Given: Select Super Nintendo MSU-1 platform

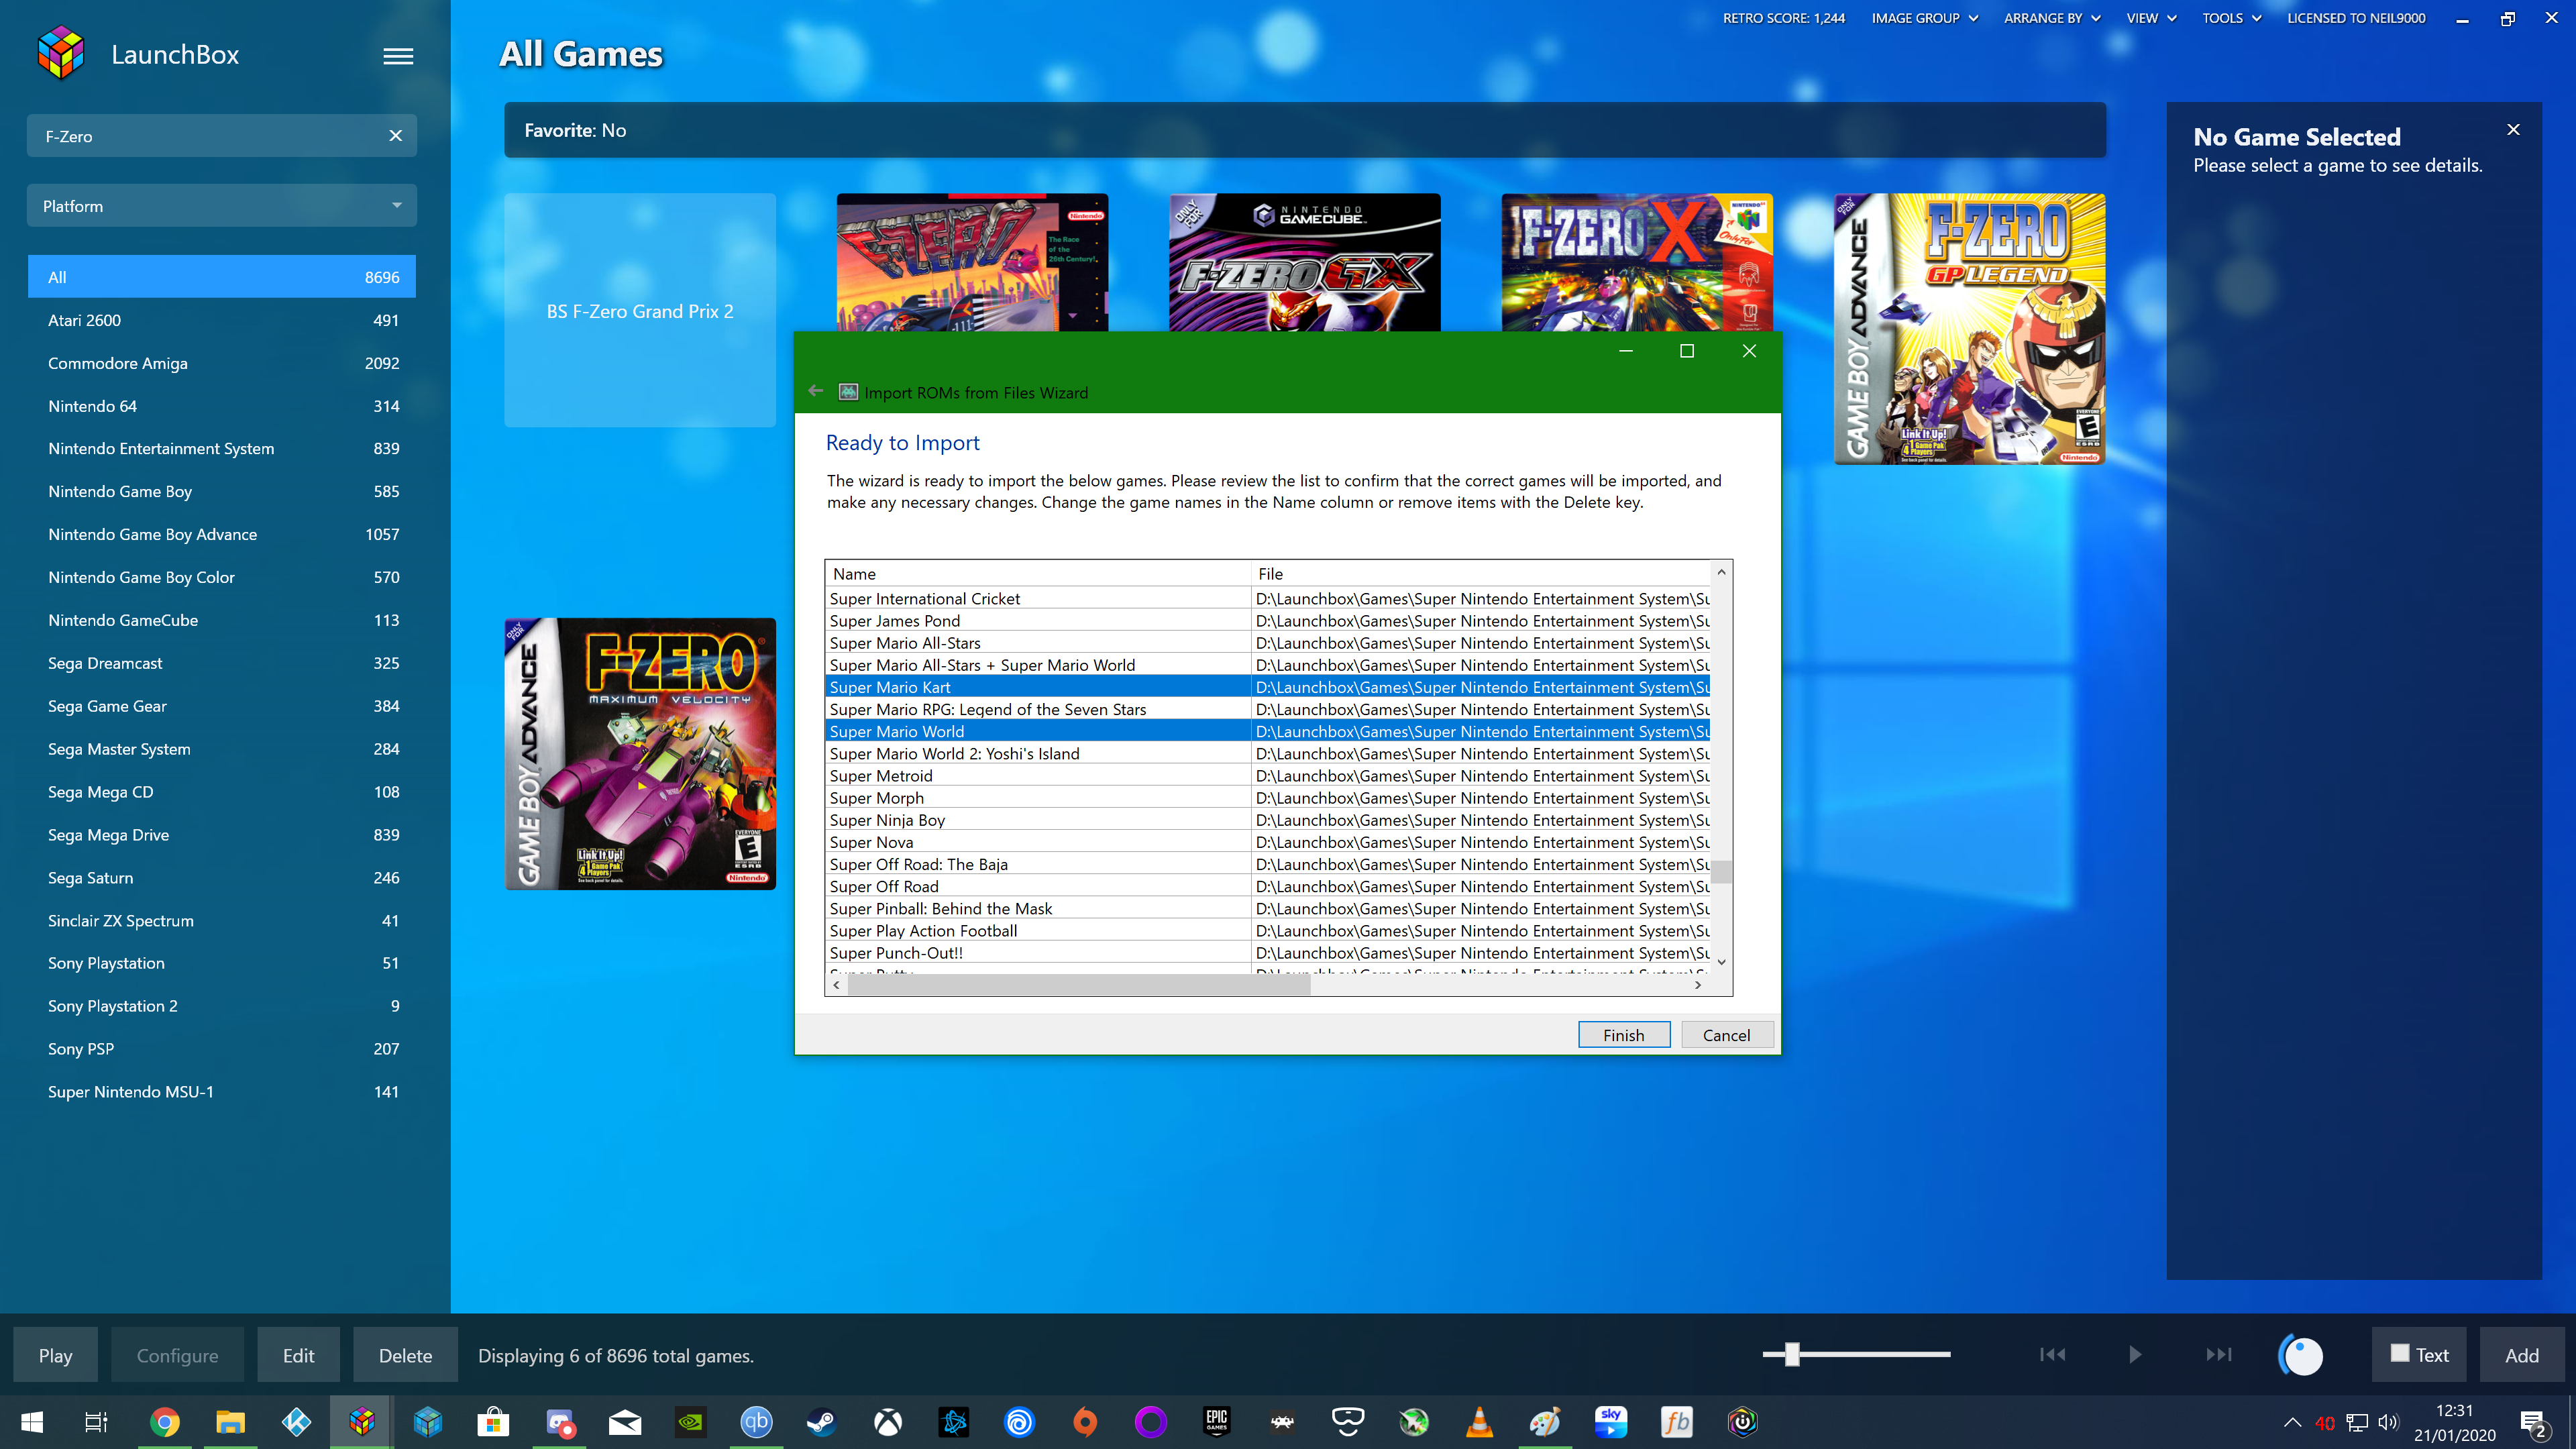Looking at the screenshot, I should tap(221, 1092).
